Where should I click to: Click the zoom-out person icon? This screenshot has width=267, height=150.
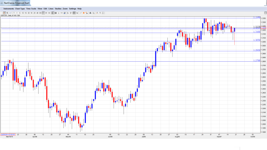pos(100,13)
